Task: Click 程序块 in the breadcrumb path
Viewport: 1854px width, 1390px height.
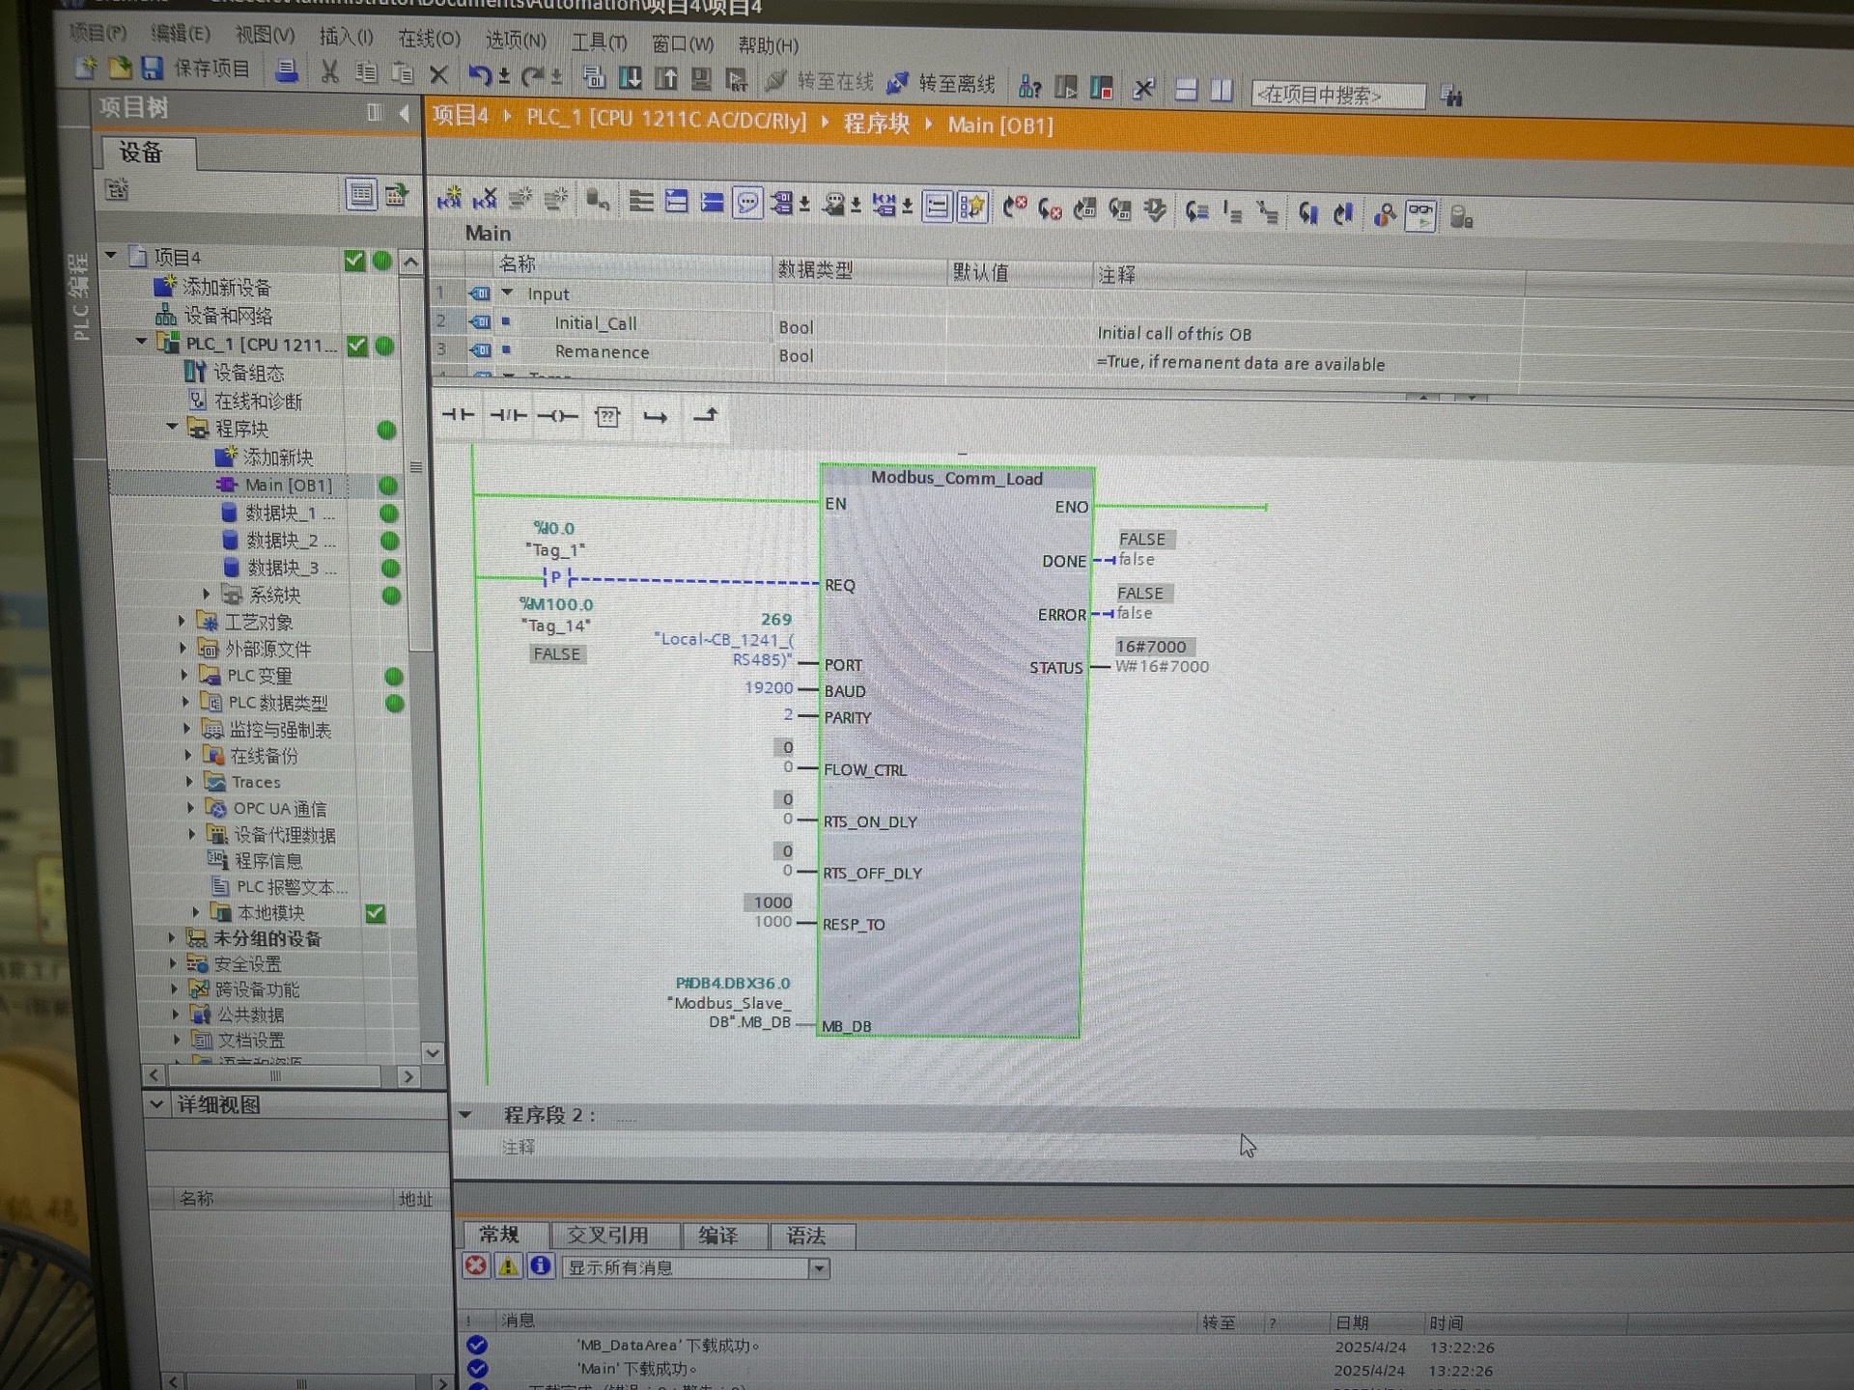Action: pyautogui.click(x=876, y=124)
